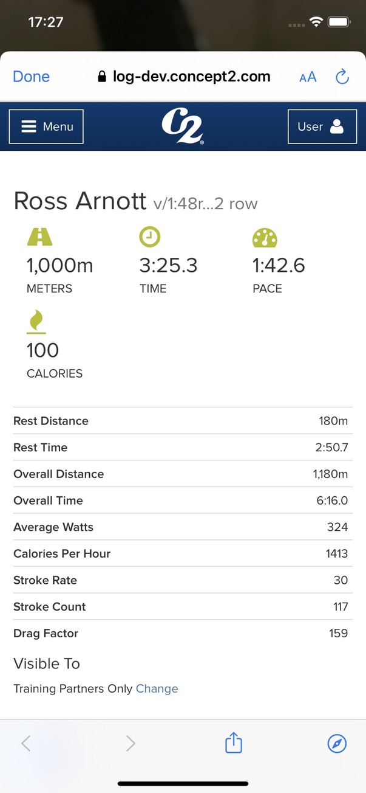Tap the log-dev.concept2.com address bar
This screenshot has width=366, height=793.
click(x=191, y=77)
